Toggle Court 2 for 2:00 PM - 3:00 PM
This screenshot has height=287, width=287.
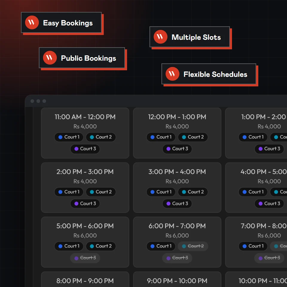(101, 192)
